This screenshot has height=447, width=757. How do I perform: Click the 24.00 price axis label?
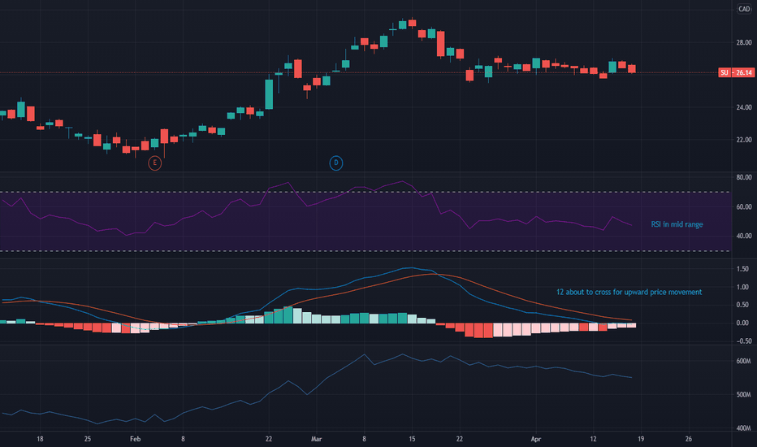tap(744, 107)
